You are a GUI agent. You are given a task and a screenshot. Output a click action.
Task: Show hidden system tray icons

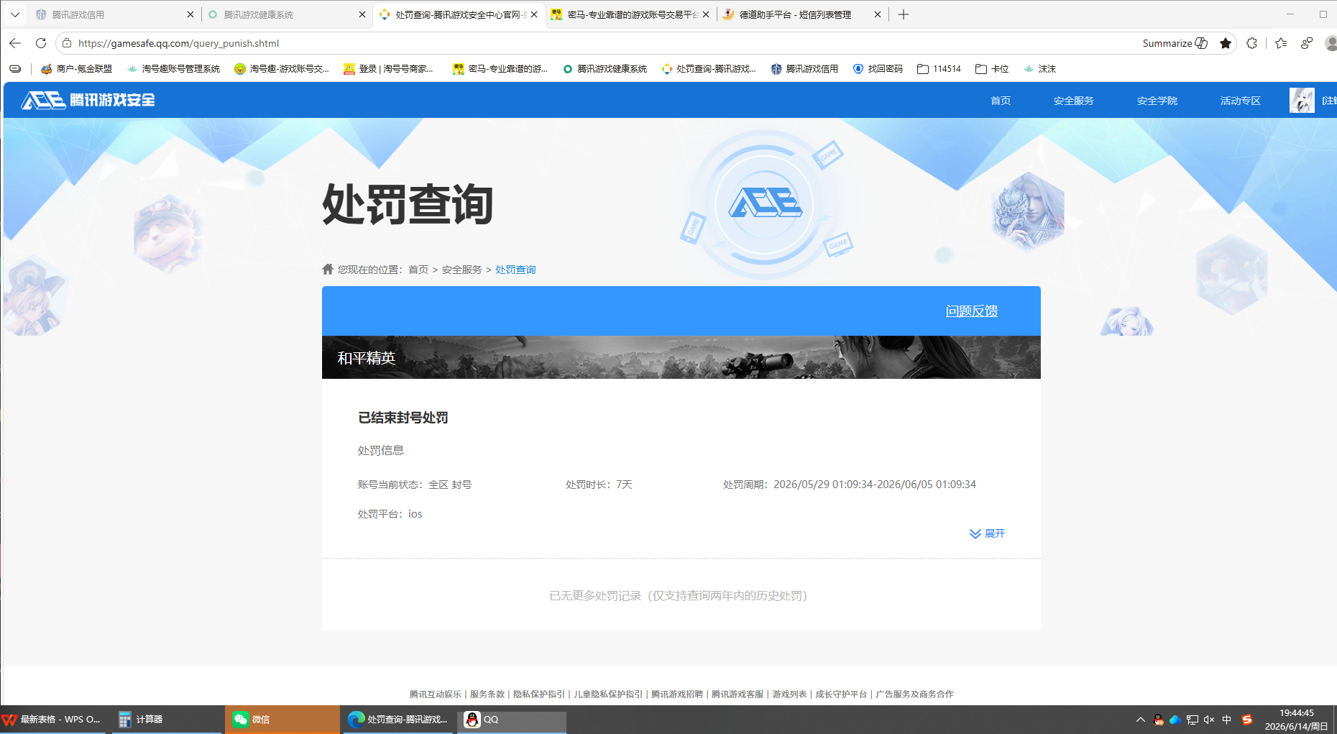coord(1141,720)
